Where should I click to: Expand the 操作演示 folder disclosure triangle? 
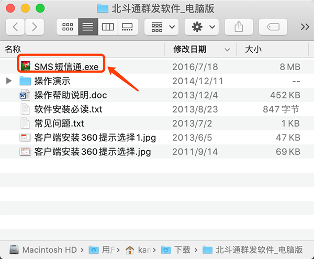[x=9, y=81]
